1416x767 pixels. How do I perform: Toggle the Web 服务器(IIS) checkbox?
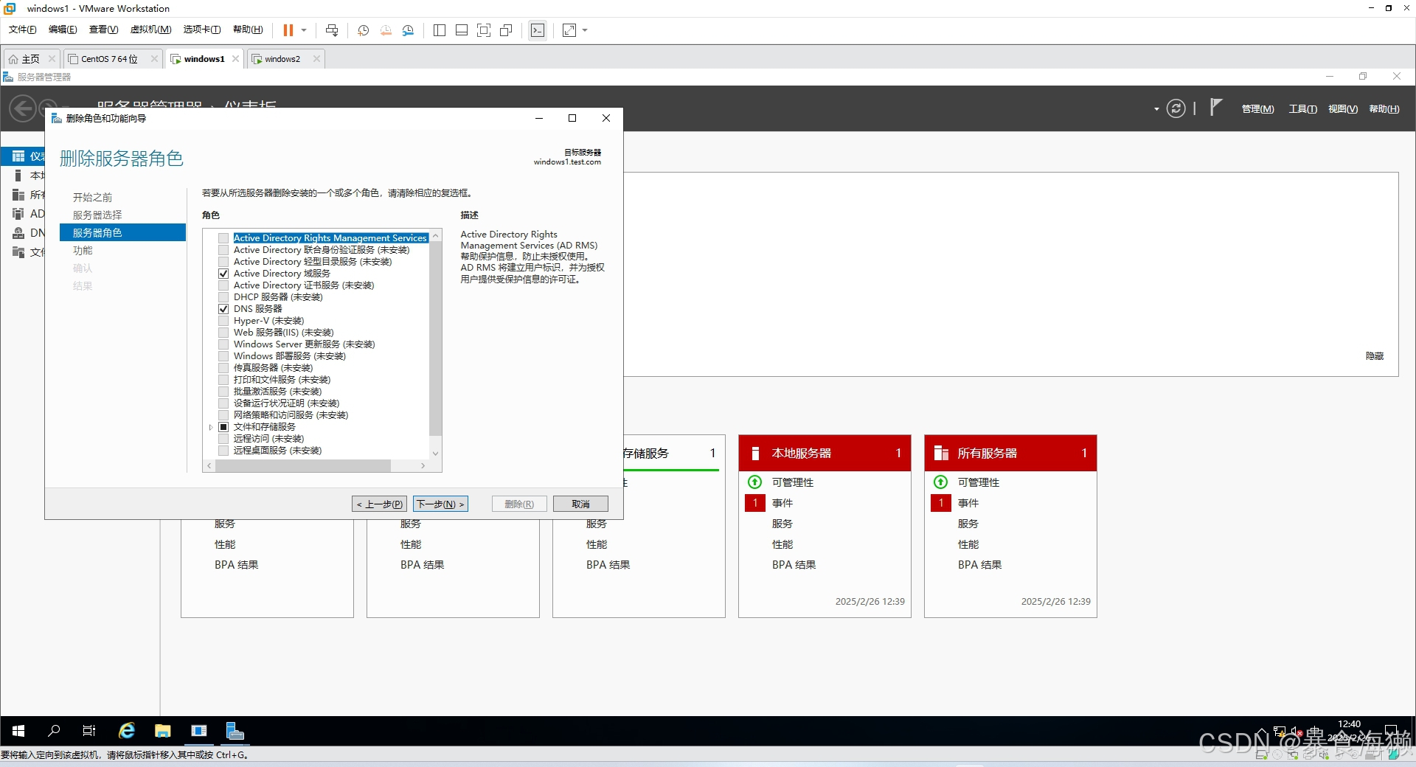(223, 333)
